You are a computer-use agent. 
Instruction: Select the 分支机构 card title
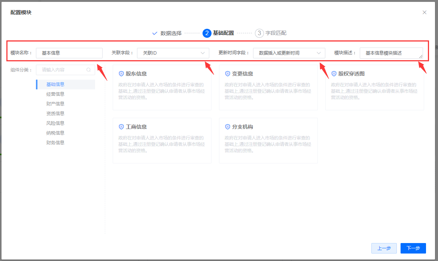click(243, 127)
